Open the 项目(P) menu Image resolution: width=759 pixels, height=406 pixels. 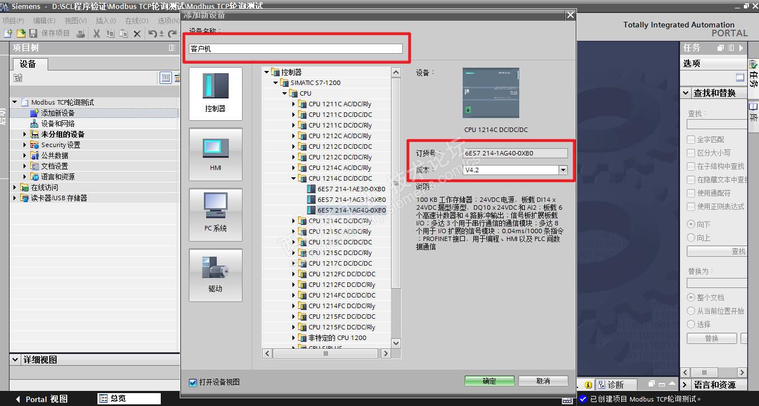[x=13, y=21]
